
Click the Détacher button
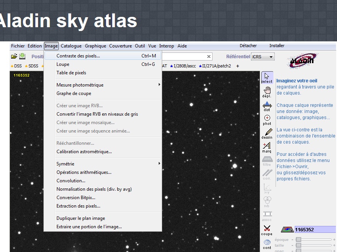[248, 46]
